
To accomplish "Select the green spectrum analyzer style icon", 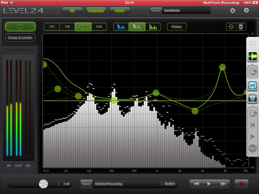I will [x=153, y=27].
